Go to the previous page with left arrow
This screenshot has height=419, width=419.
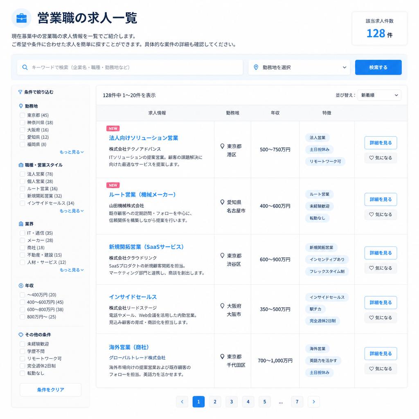[x=182, y=402]
